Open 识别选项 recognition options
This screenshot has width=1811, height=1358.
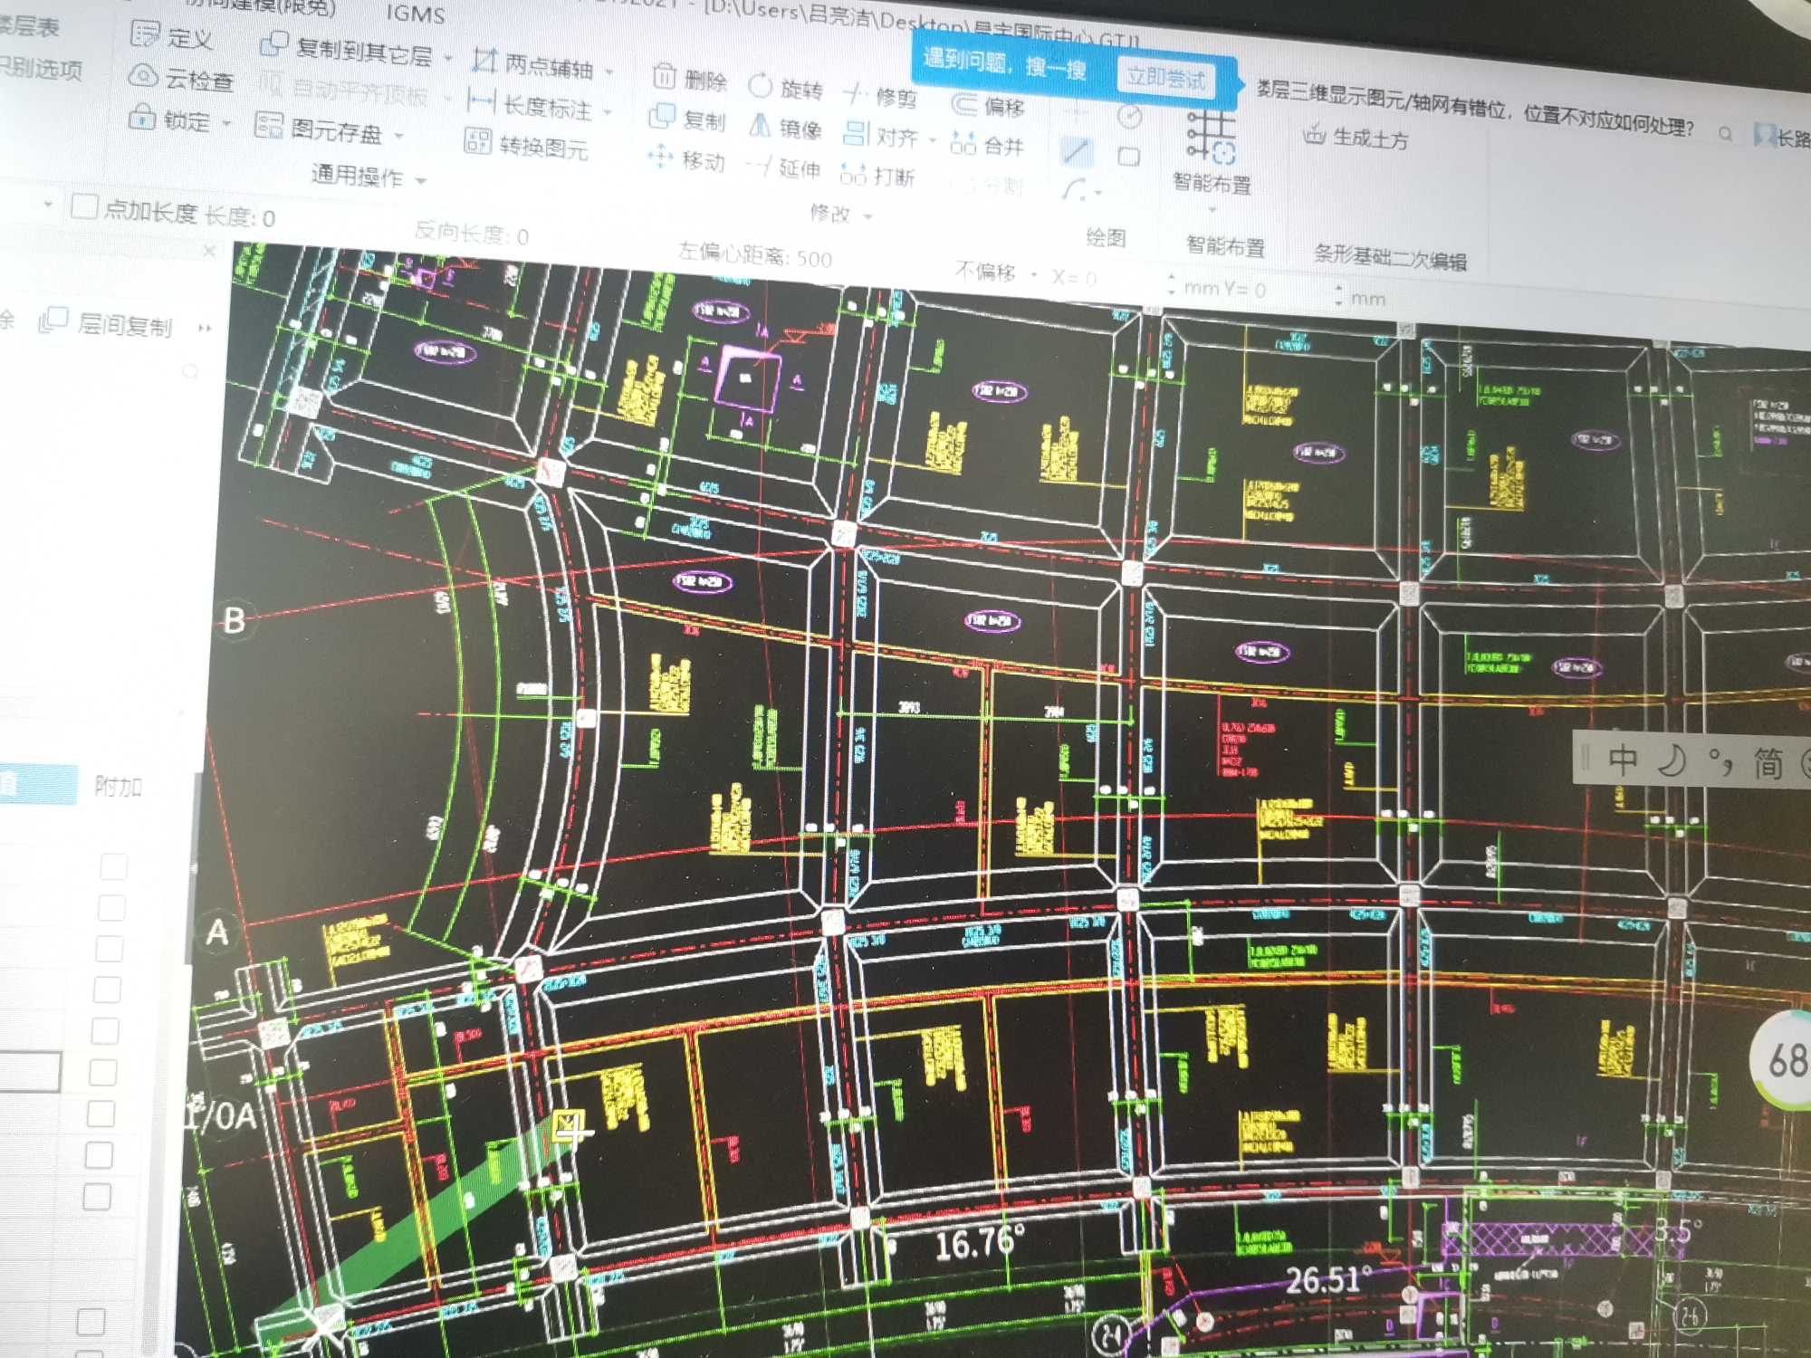(41, 68)
